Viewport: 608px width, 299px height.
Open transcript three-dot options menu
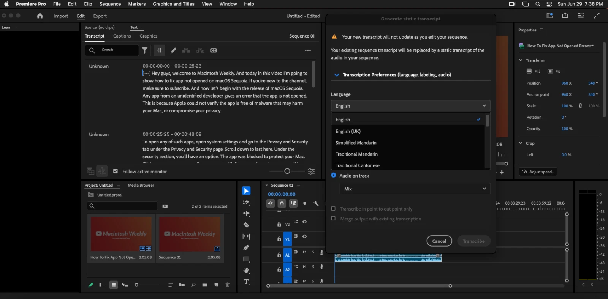308,50
